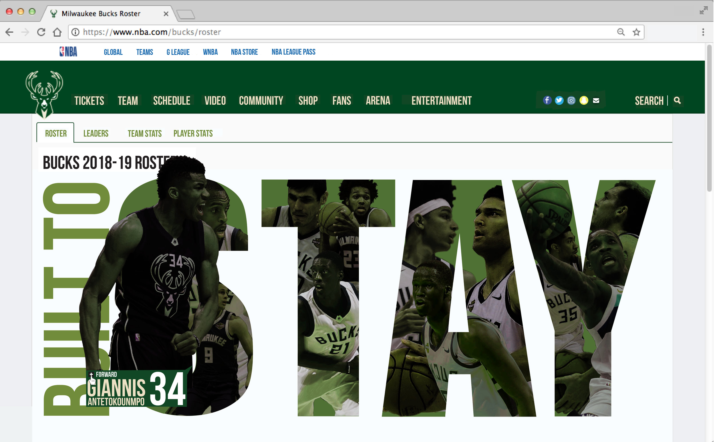Switch to the PLAYER STATS tab
This screenshot has height=442, width=715.
pyautogui.click(x=193, y=133)
